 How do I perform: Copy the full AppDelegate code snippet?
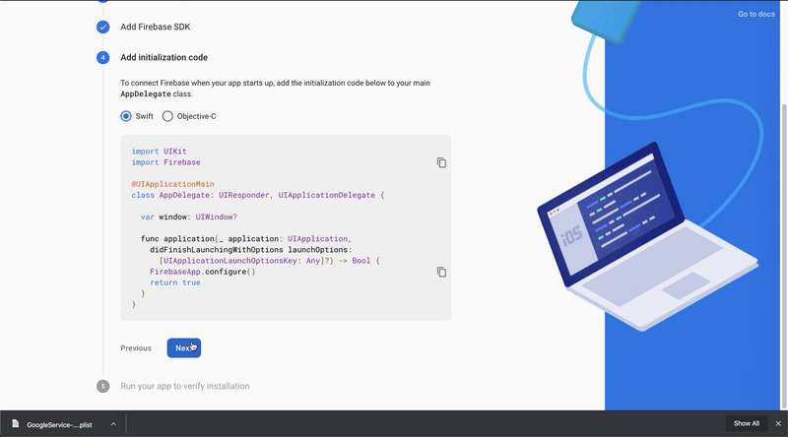point(441,162)
